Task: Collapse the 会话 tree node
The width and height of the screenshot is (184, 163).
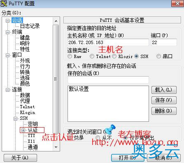Action: (8, 21)
